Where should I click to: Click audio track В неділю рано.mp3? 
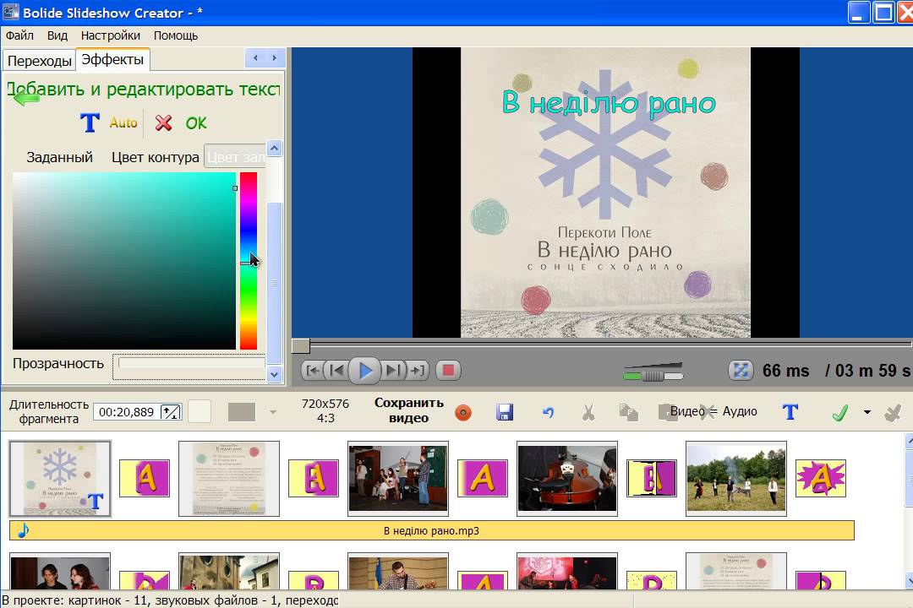click(431, 530)
